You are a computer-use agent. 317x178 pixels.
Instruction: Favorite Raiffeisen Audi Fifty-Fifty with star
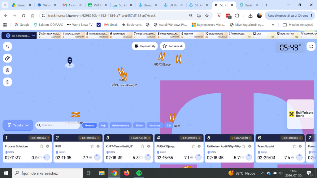coord(244,146)
